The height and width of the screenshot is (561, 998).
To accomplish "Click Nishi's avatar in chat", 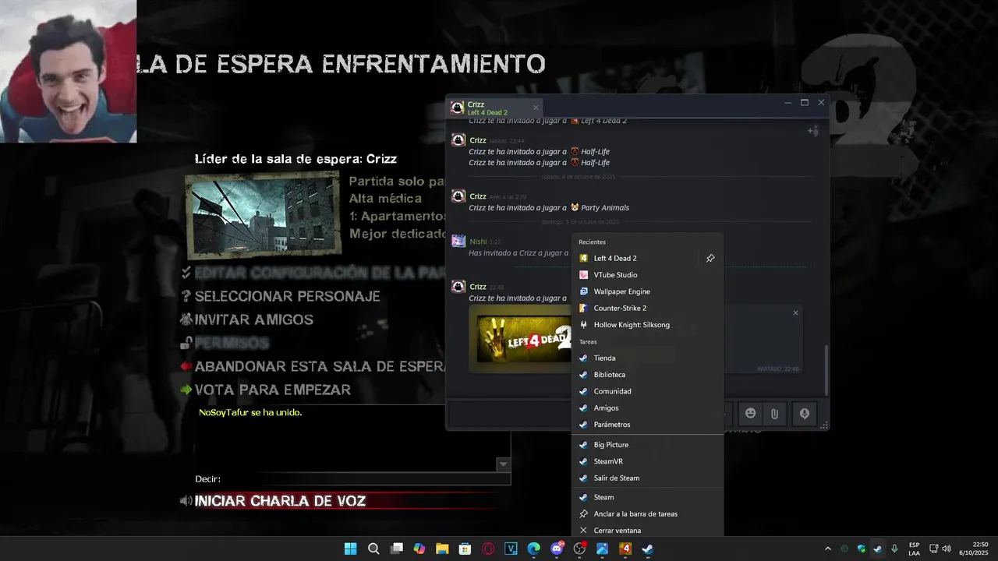I will [x=458, y=242].
